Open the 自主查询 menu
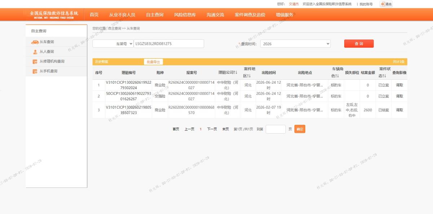The image size is (433, 214). tap(155, 15)
